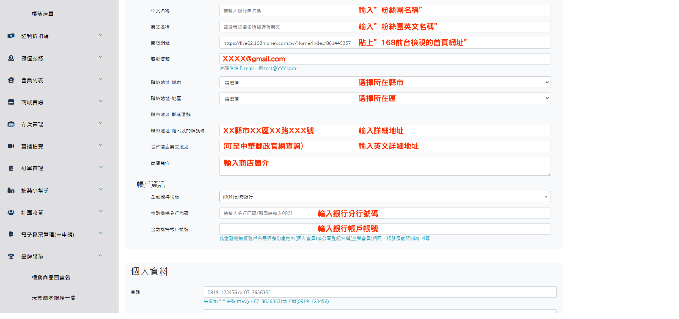Click the 直播拍賣 video camera icon
This screenshot has width=679, height=319.
[x=11, y=146]
